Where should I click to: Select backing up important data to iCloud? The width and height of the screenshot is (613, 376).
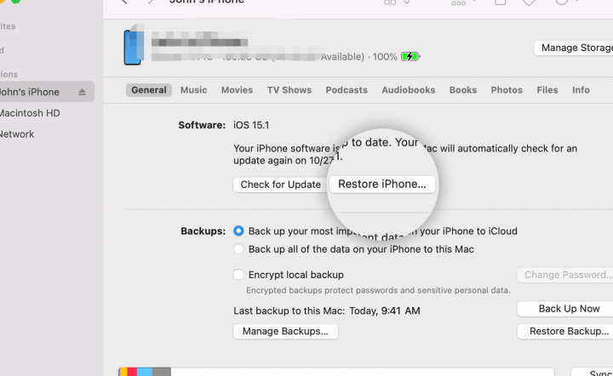[x=238, y=231]
